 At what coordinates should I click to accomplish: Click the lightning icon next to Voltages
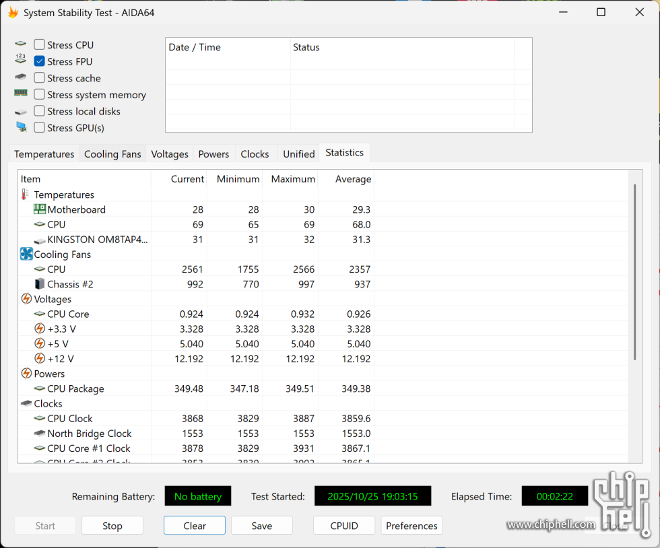26,299
